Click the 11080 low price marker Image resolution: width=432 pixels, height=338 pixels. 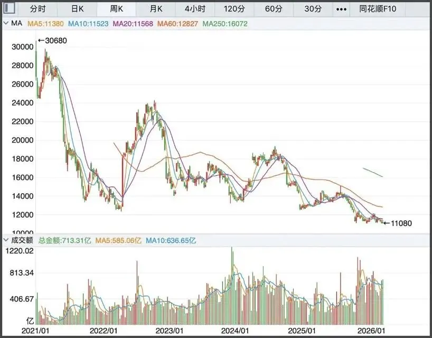click(x=398, y=223)
